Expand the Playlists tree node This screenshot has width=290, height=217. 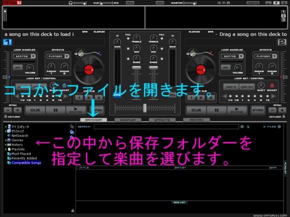pyautogui.click(x=5, y=149)
